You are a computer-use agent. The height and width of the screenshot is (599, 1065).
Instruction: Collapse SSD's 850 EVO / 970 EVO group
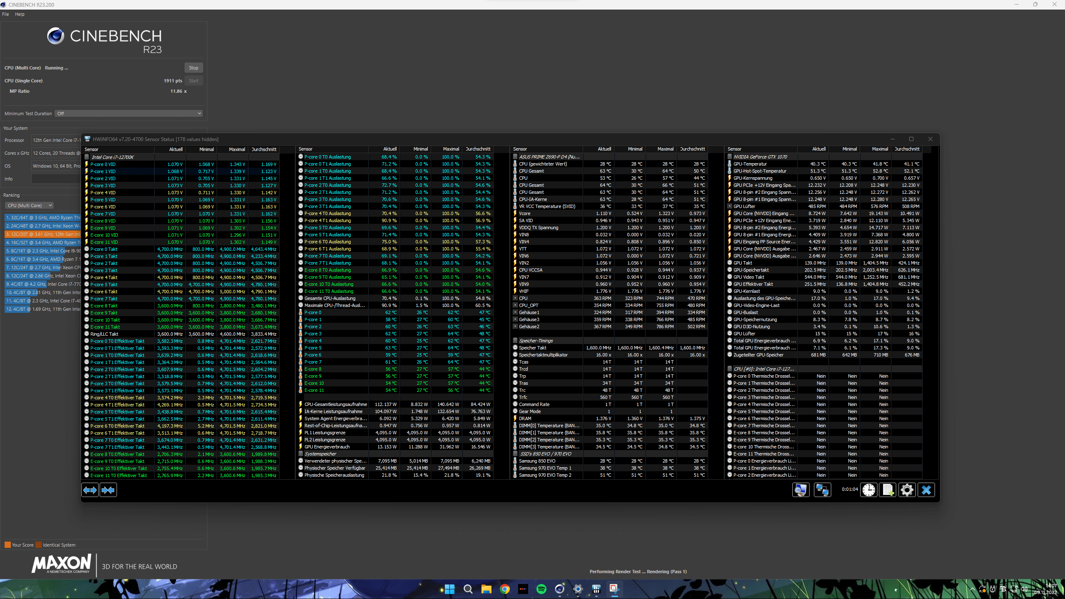pyautogui.click(x=515, y=454)
